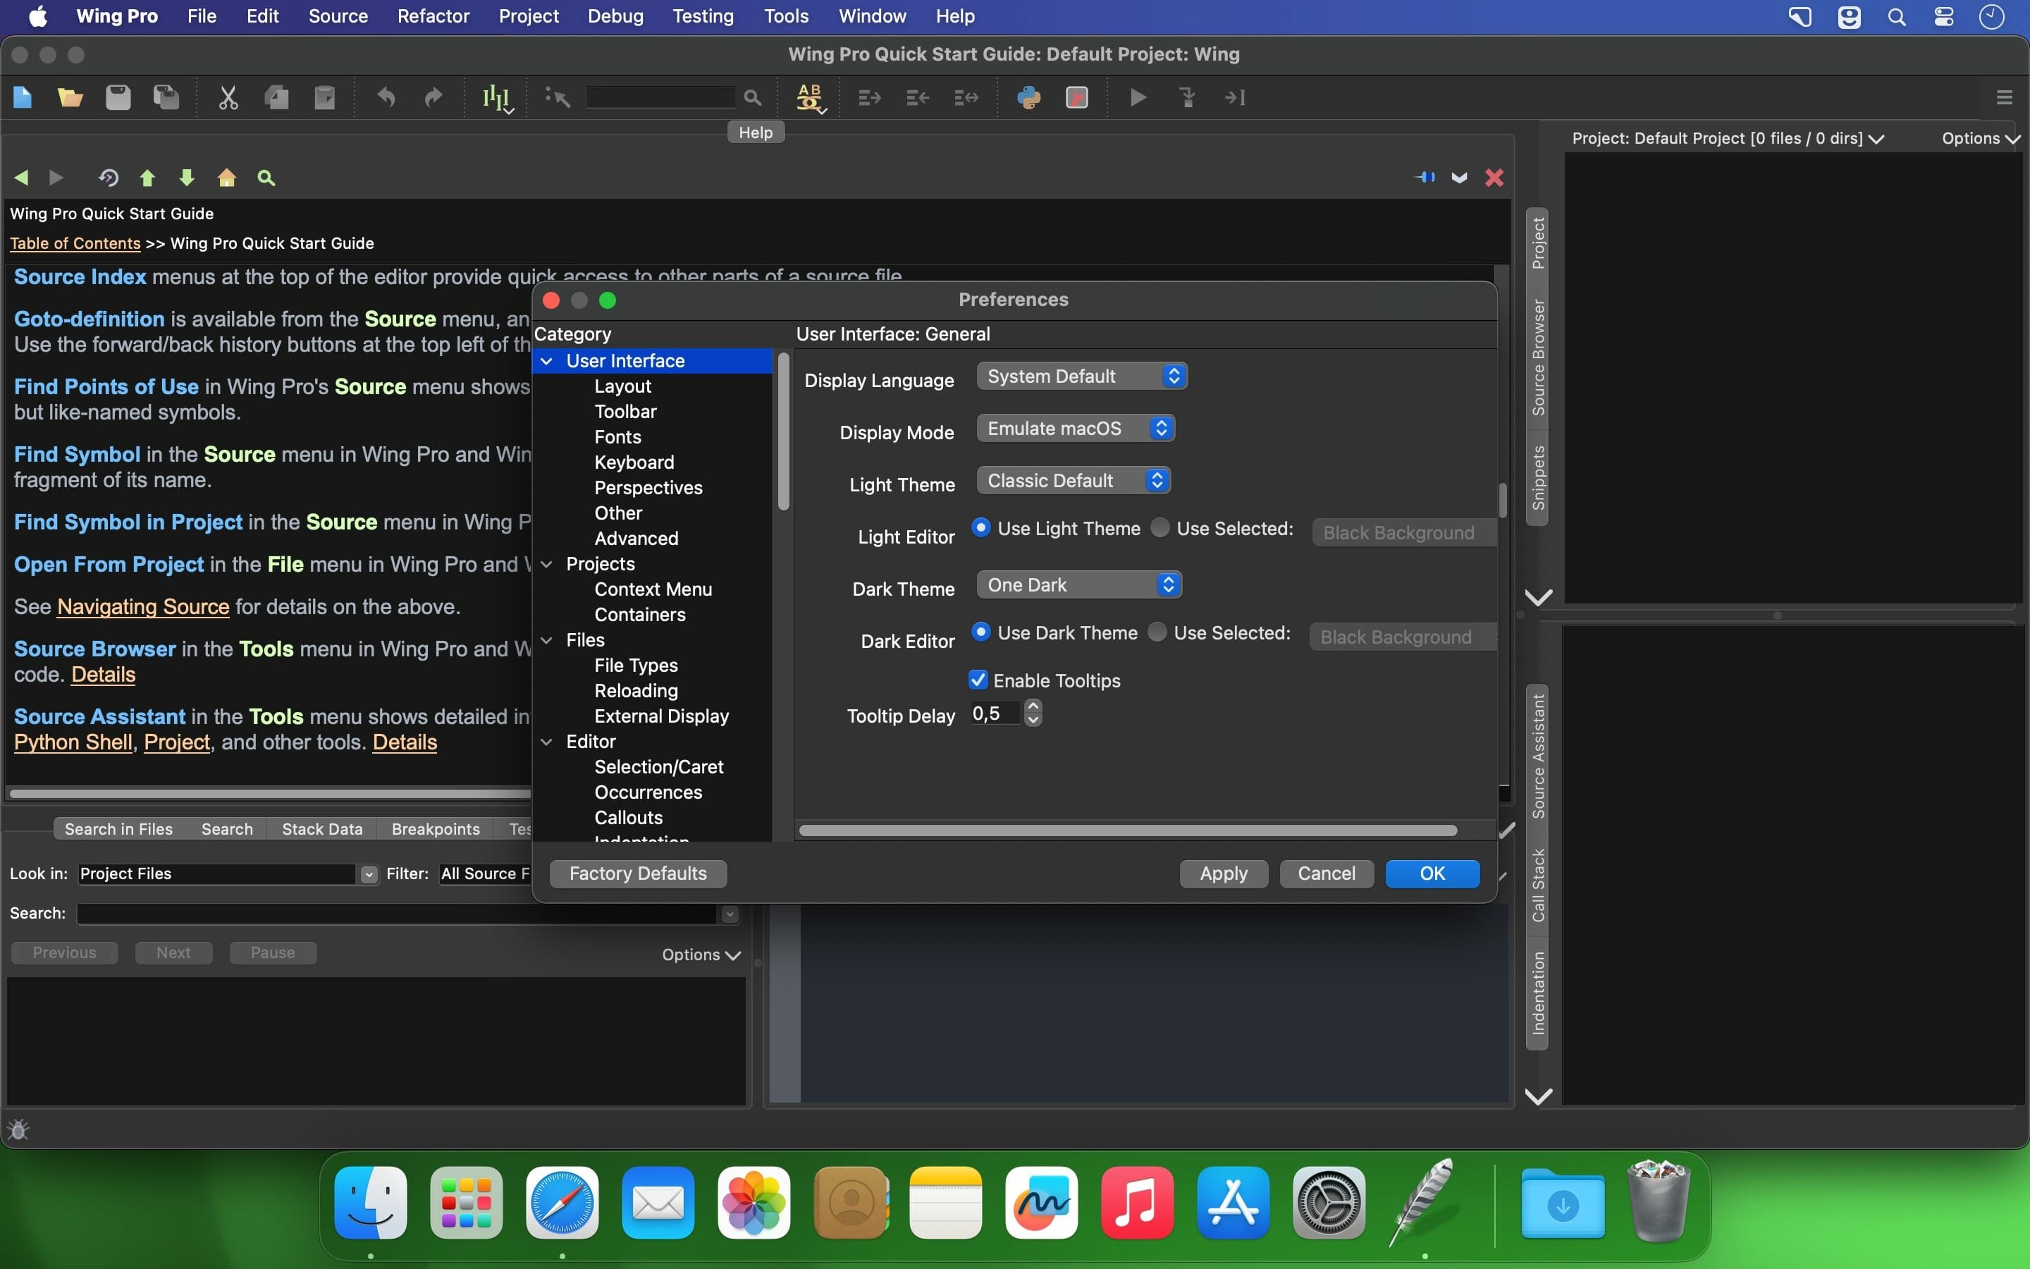The width and height of the screenshot is (2030, 1269).
Task: Click the Cut scissors toolbar icon
Action: (x=228, y=98)
